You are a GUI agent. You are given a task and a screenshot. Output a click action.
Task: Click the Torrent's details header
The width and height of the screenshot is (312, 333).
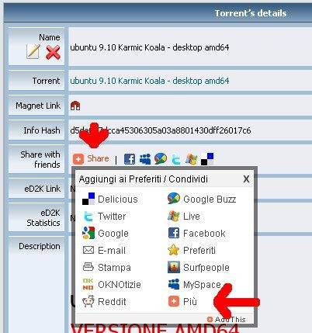[251, 13]
